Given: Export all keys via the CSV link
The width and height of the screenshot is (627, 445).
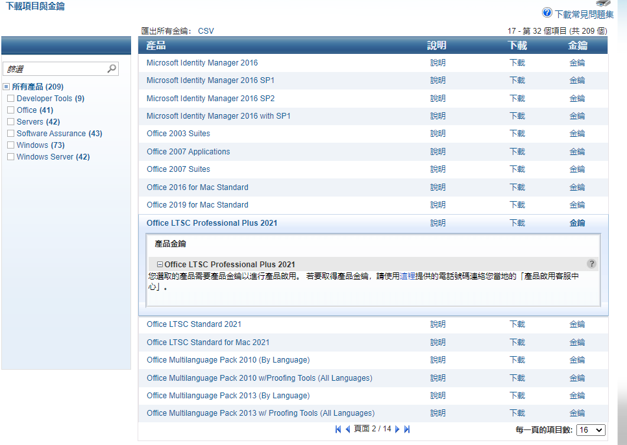Looking at the screenshot, I should coord(206,30).
